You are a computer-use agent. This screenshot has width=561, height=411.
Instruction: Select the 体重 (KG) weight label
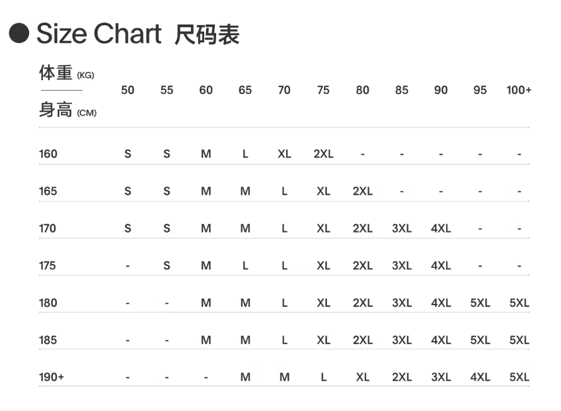click(x=66, y=73)
